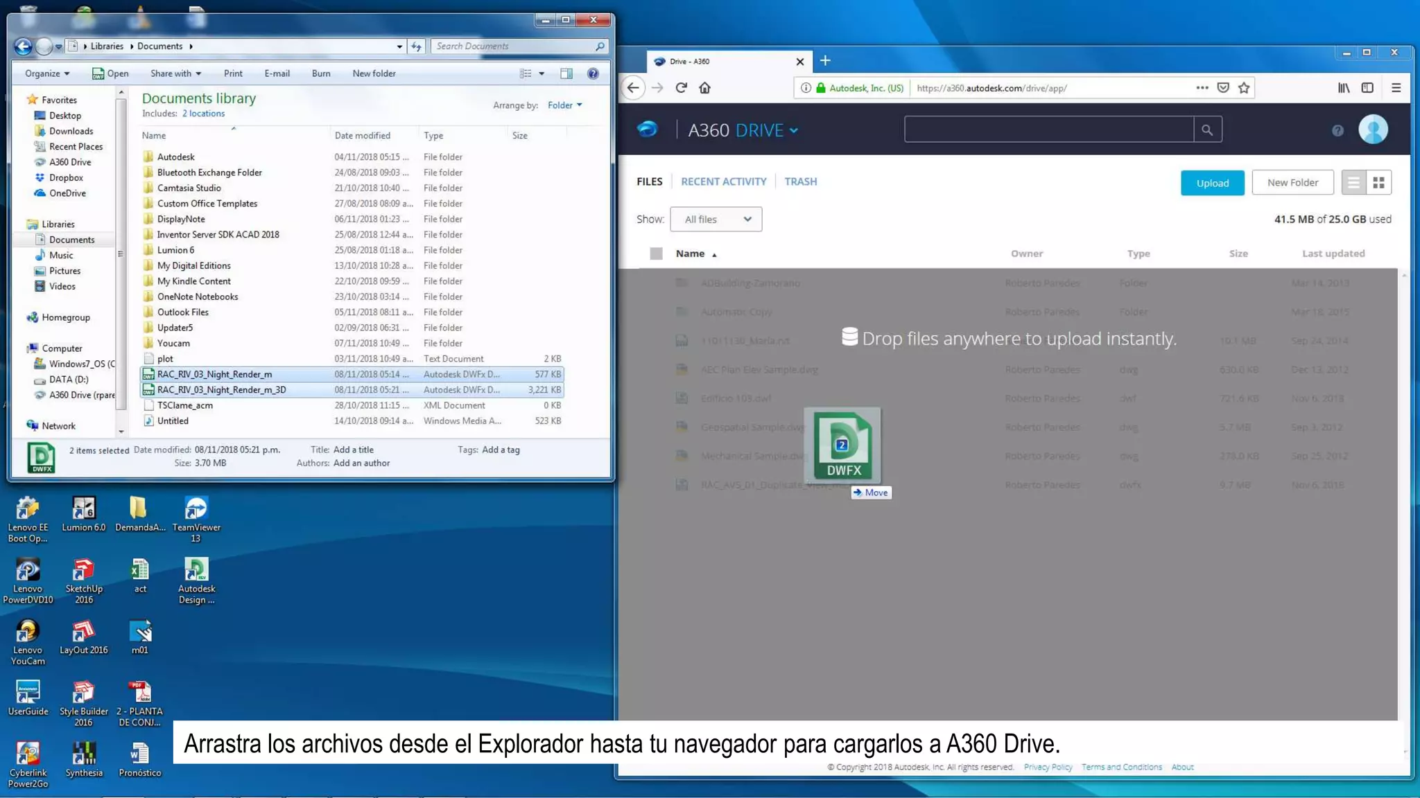Expand the view options arrow in Explorer
The image size is (1420, 798).
click(542, 73)
